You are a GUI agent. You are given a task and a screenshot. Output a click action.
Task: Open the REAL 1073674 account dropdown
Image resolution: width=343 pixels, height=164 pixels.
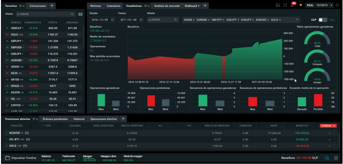(320, 5)
